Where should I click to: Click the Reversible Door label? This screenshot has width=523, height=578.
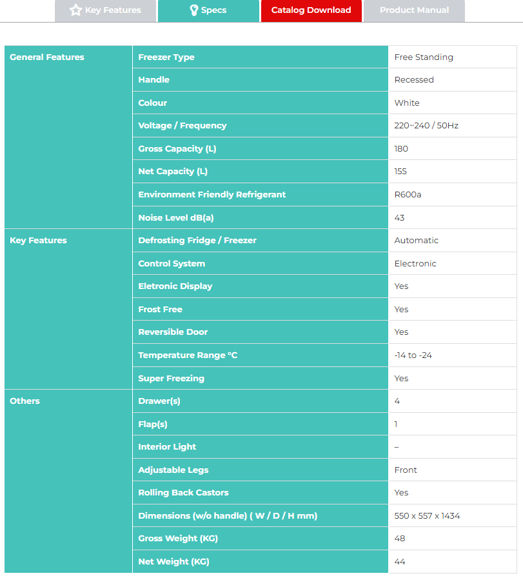point(173,332)
